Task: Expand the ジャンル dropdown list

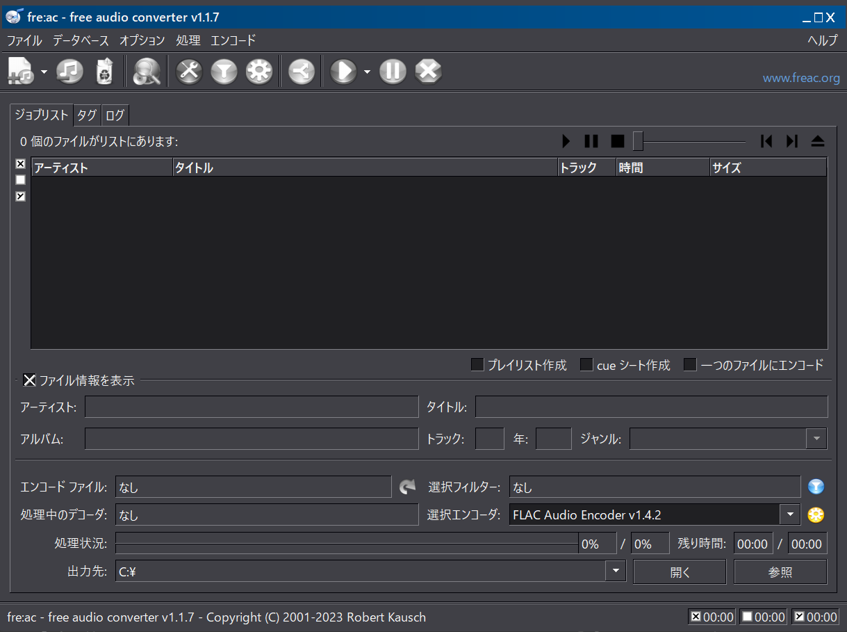Action: [x=816, y=439]
